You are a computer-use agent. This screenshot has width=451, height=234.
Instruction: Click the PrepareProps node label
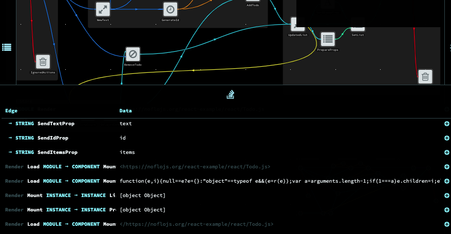pos(328,50)
